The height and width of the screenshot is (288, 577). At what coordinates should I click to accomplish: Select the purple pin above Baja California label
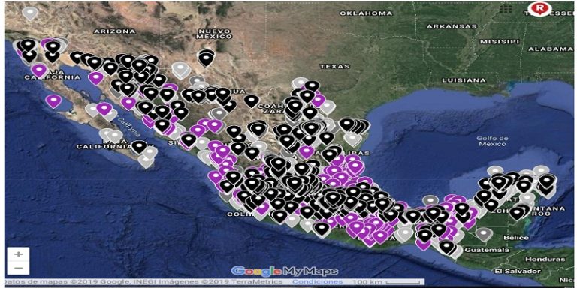39,70
